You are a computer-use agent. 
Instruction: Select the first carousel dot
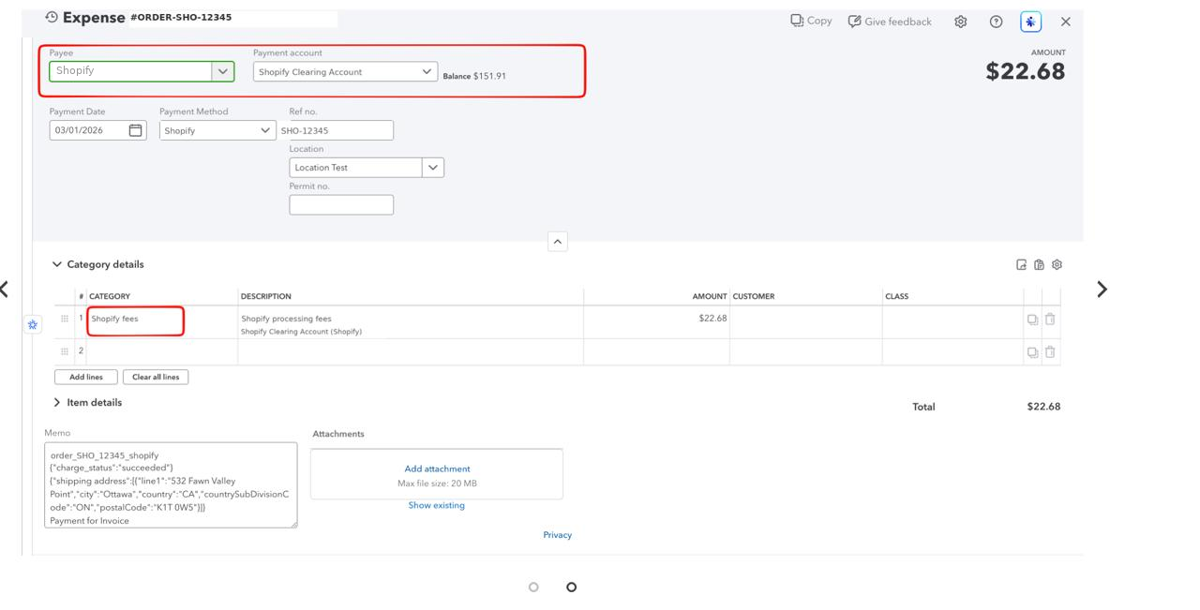tap(533, 587)
